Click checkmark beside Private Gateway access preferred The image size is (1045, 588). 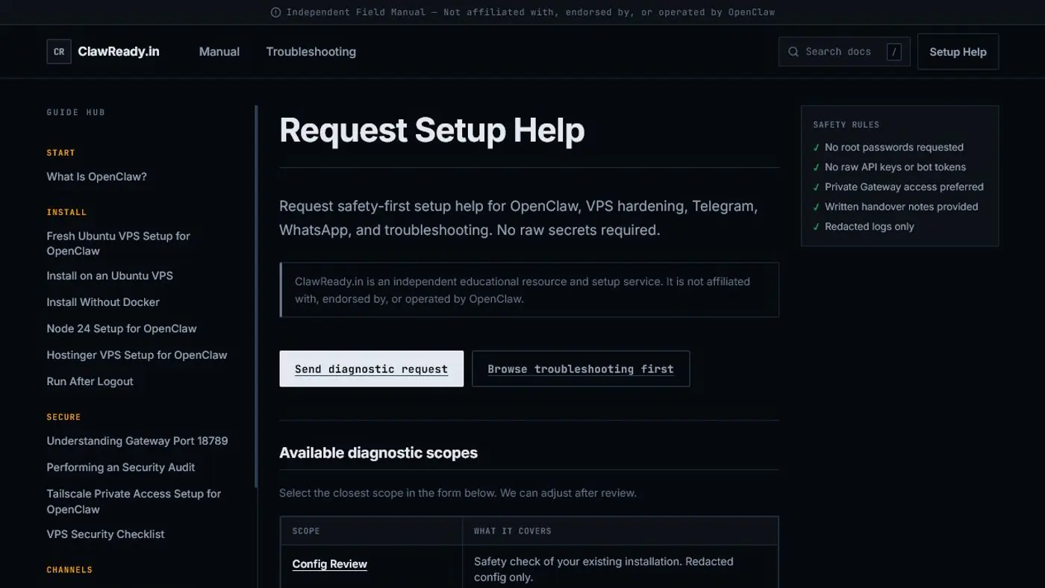pyautogui.click(x=817, y=187)
